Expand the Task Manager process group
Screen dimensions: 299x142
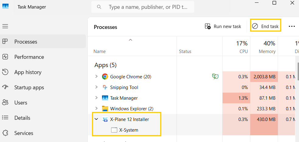pos(96,98)
